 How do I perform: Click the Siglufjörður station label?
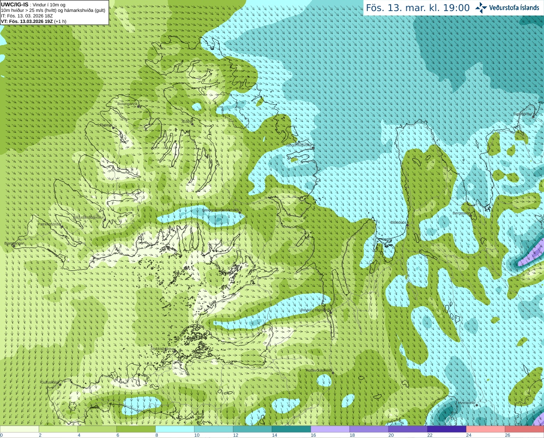[x=523, y=114]
